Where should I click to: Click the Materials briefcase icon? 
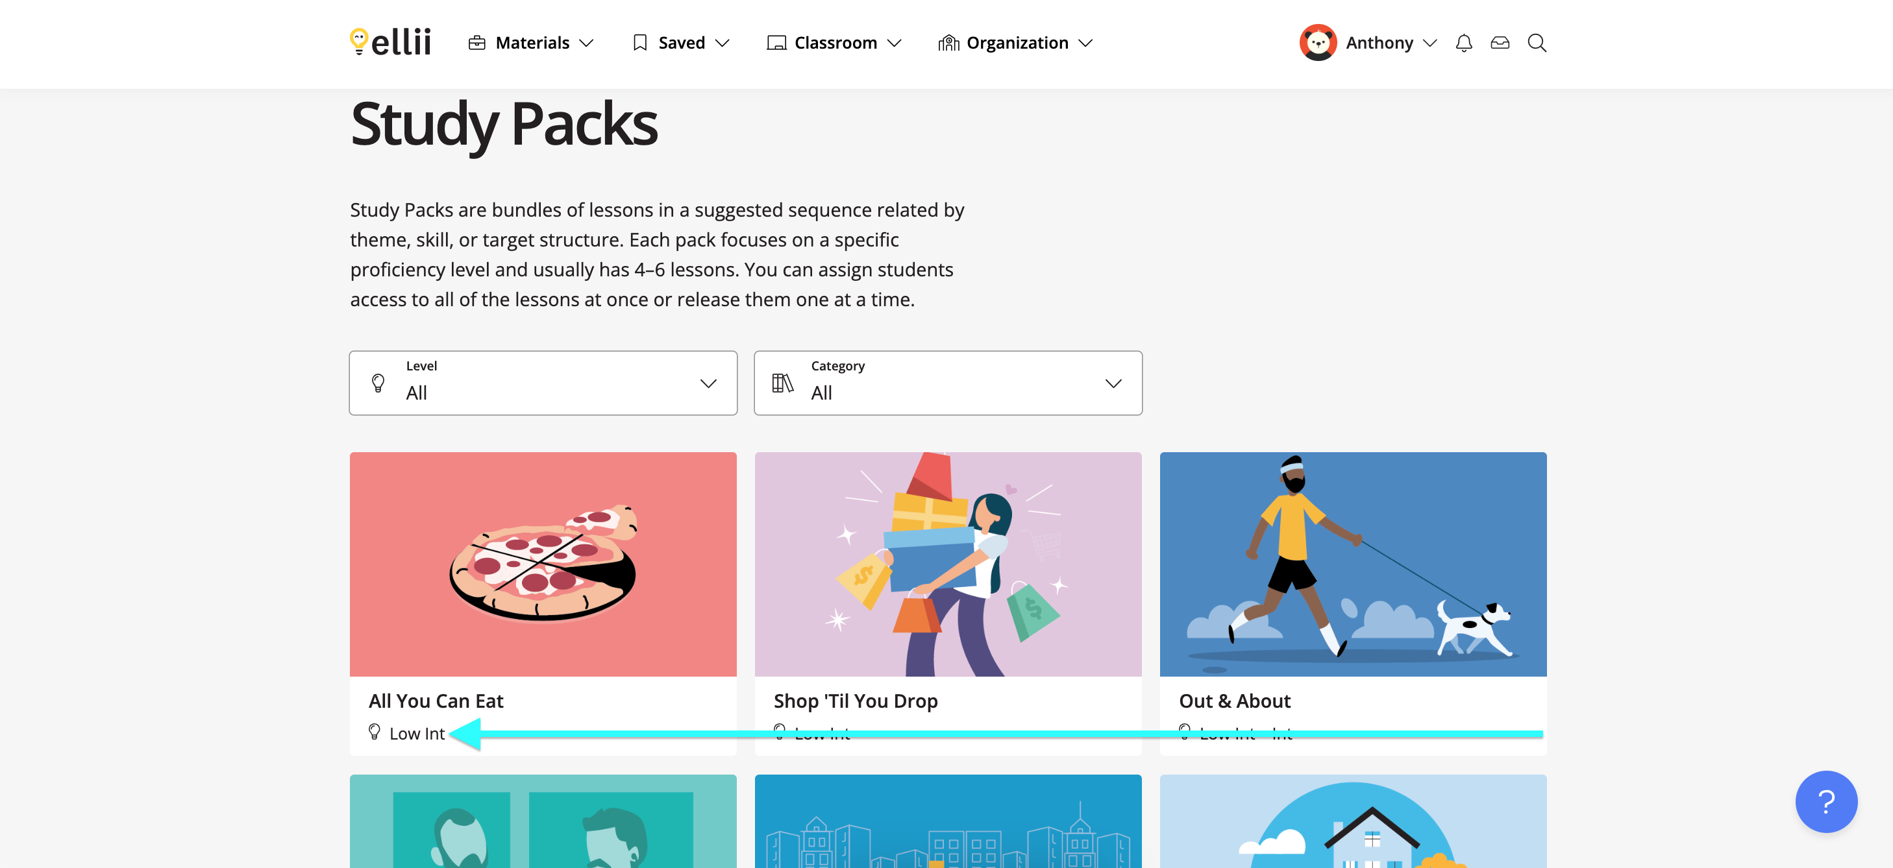[477, 43]
